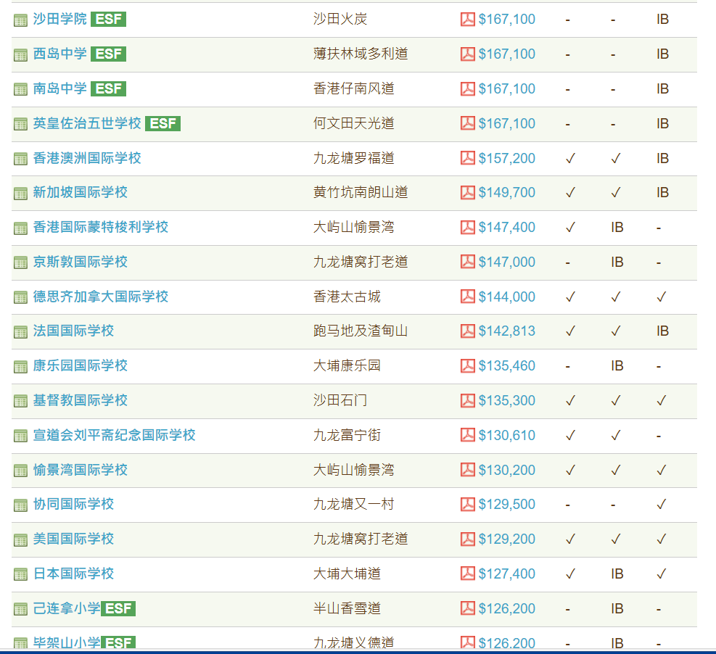
Task: Open the 康乐园国际学校 link
Action: tap(80, 365)
